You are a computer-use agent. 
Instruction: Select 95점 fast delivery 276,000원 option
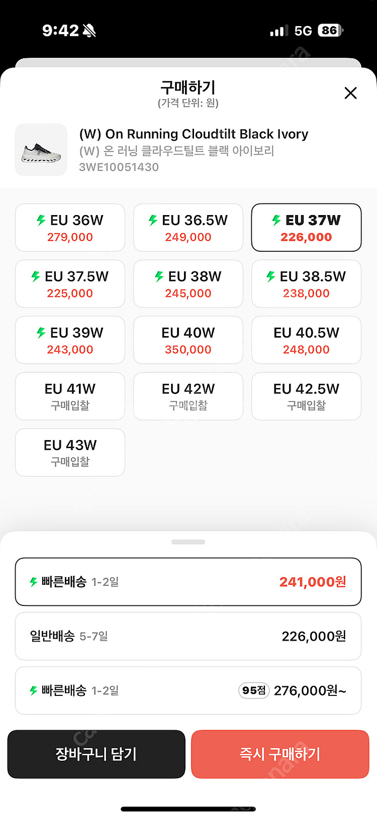tap(188, 690)
